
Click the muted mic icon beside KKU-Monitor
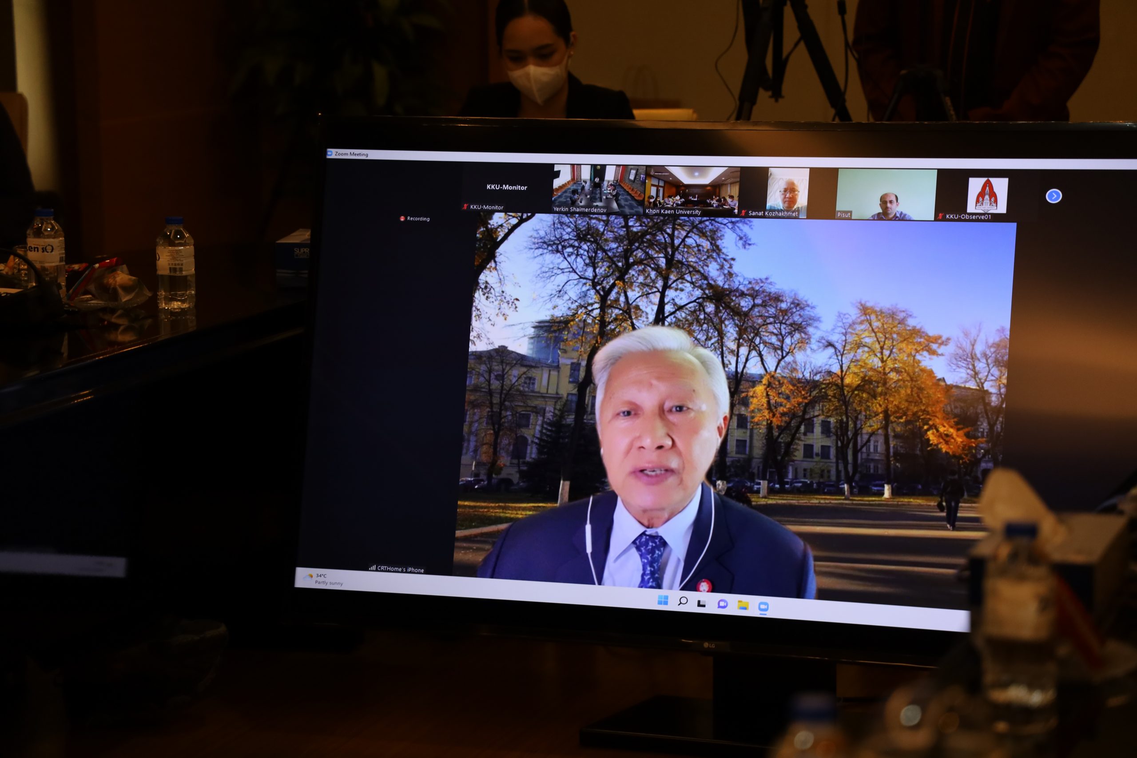coord(465,207)
